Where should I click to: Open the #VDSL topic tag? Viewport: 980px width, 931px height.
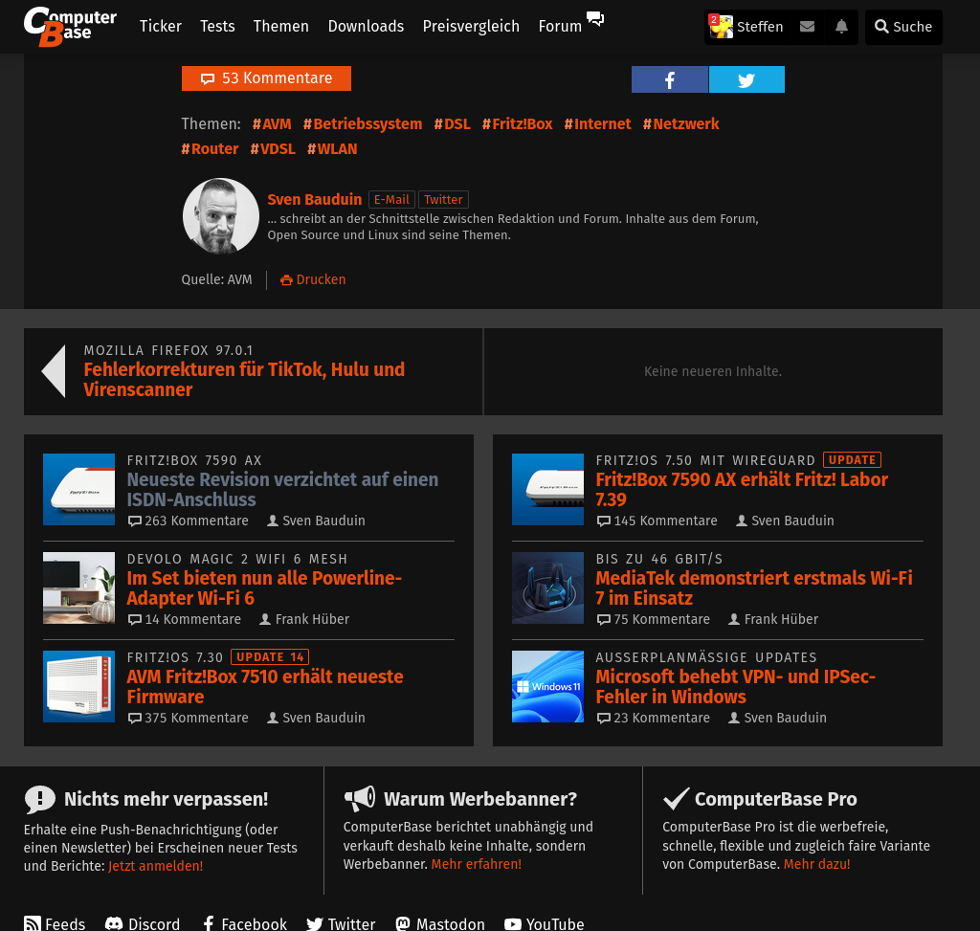273,148
